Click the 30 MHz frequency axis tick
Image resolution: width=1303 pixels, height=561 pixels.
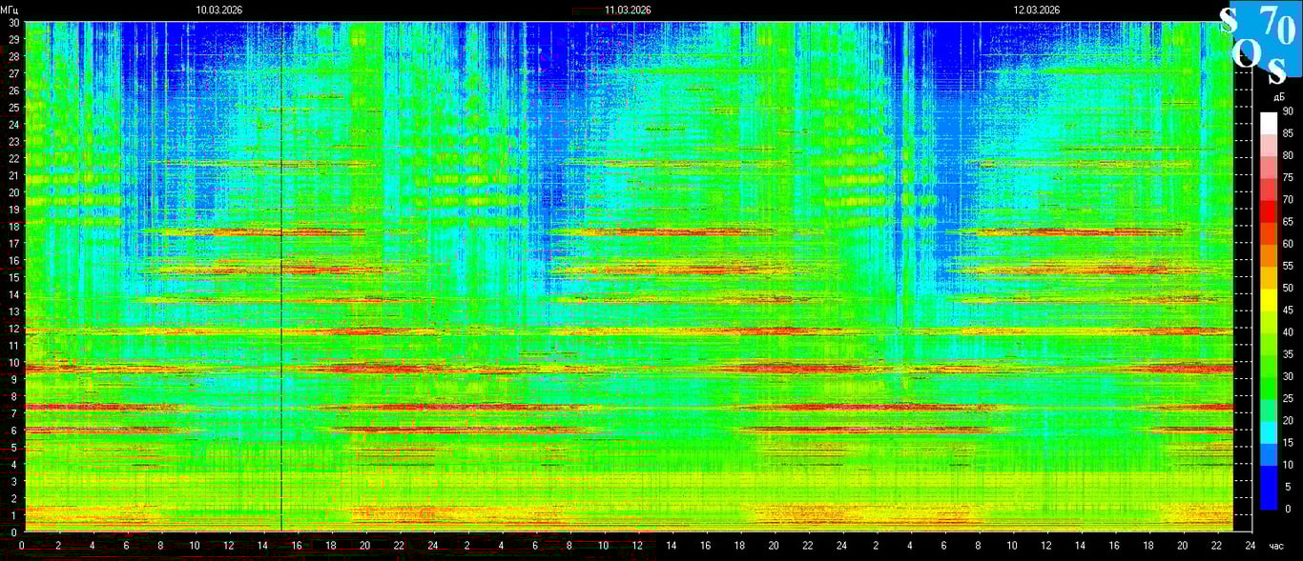[13, 22]
